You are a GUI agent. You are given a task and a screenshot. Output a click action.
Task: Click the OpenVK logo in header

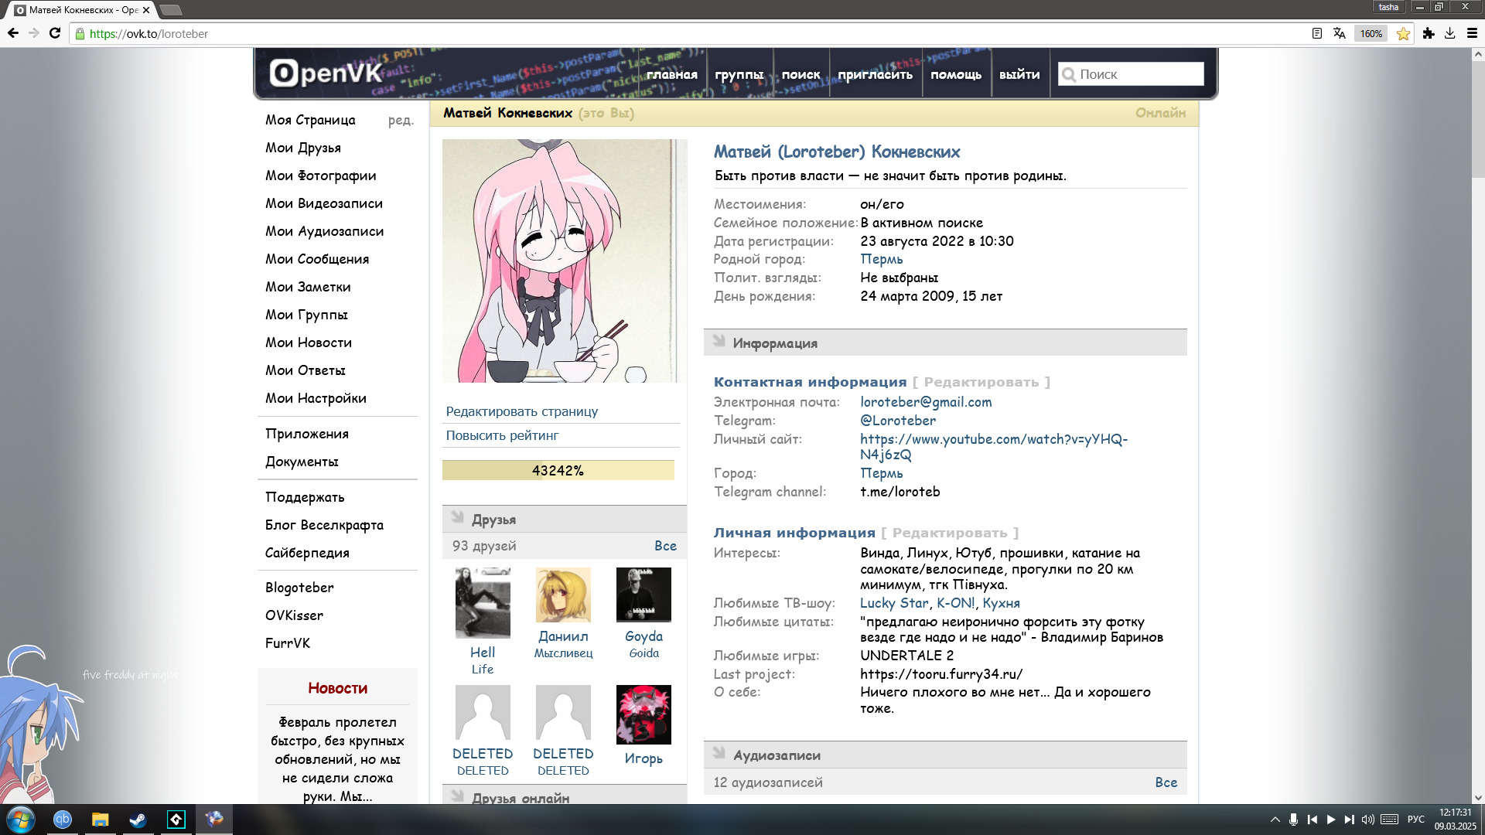coord(326,73)
